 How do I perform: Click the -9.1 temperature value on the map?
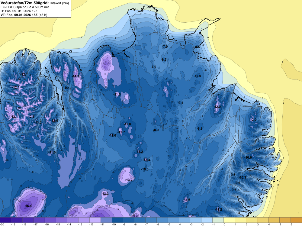pos(180,103)
